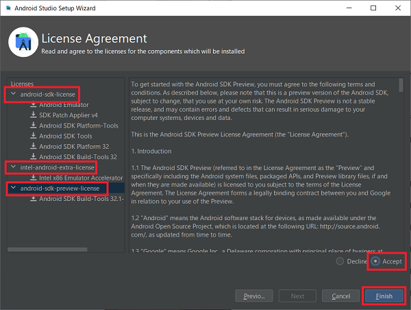The image size is (411, 310).
Task: Collapse the android-sdk-preview-license chevron
Action: click(14, 188)
